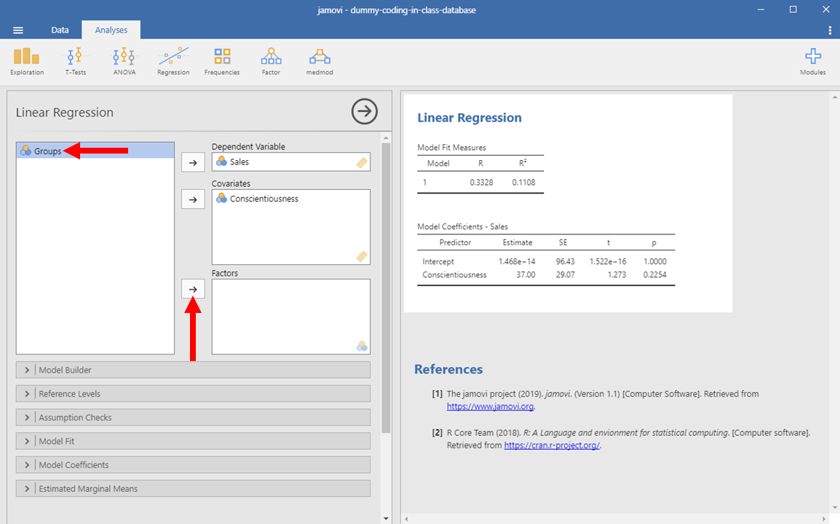Expand the Assumption Checks section
Screen dimensions: 840x524
[x=193, y=418]
